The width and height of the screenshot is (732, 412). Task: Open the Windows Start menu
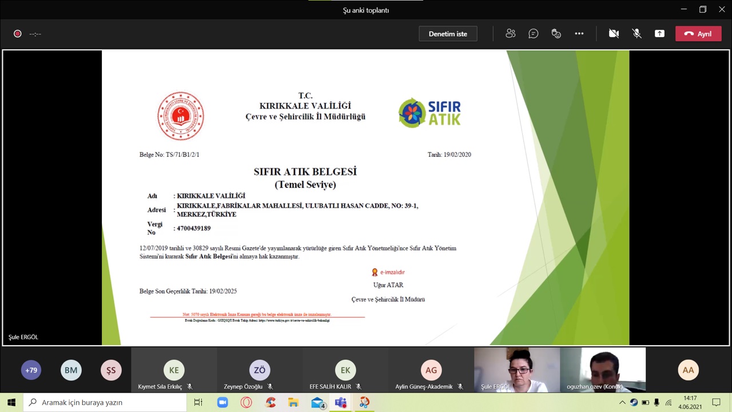click(11, 402)
